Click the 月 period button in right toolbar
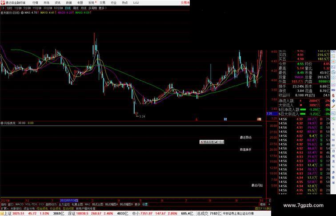This screenshot has height=216, width=336. point(333,162)
